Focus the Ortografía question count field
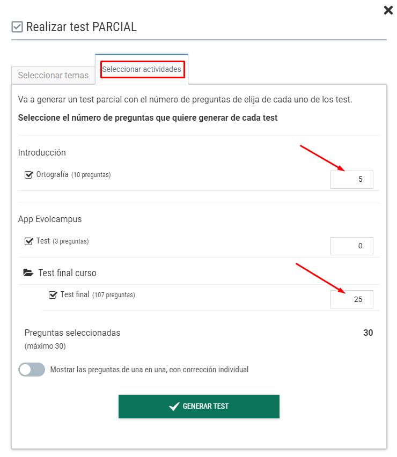This screenshot has width=397, height=457. click(351, 180)
